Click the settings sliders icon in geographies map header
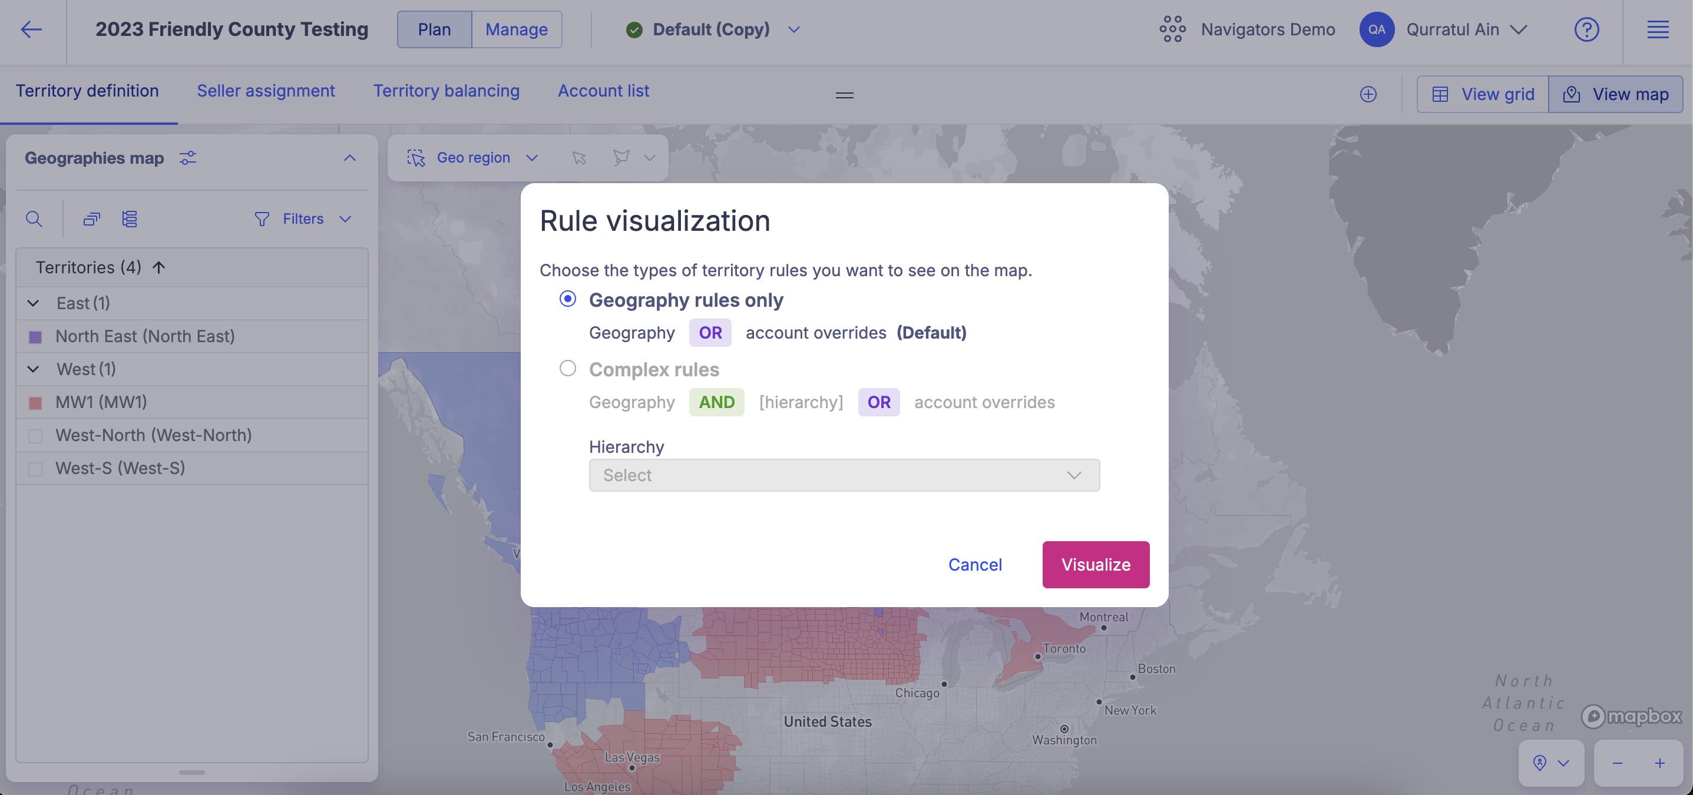 coord(187,158)
